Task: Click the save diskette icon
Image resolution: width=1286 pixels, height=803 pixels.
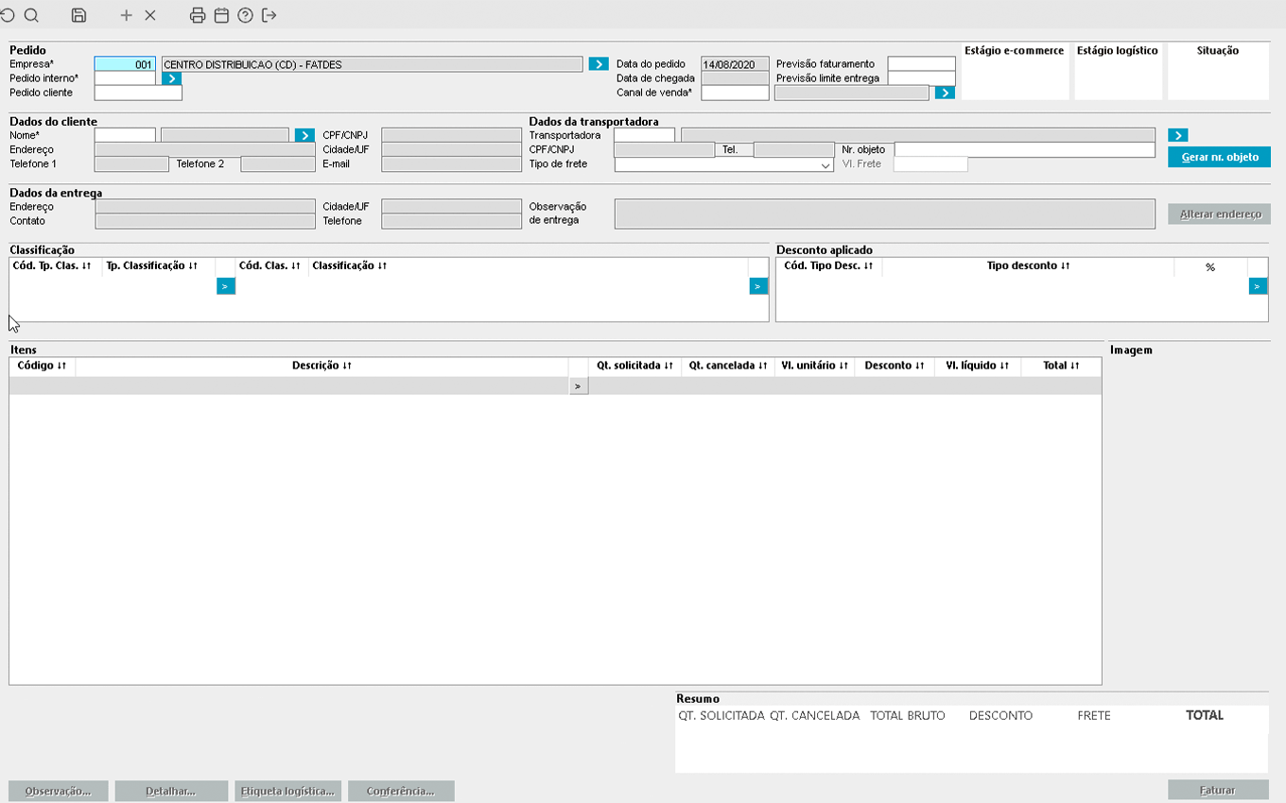Action: [79, 15]
